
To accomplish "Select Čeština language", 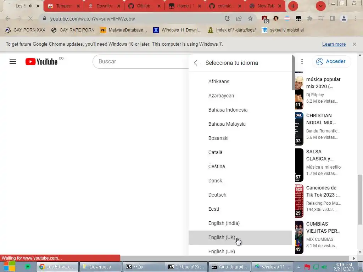I will (x=240, y=166).
